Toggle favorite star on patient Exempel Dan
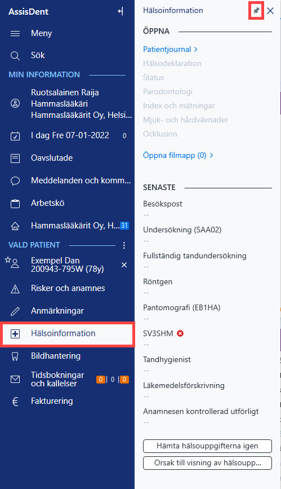The image size is (281, 489). 8,260
